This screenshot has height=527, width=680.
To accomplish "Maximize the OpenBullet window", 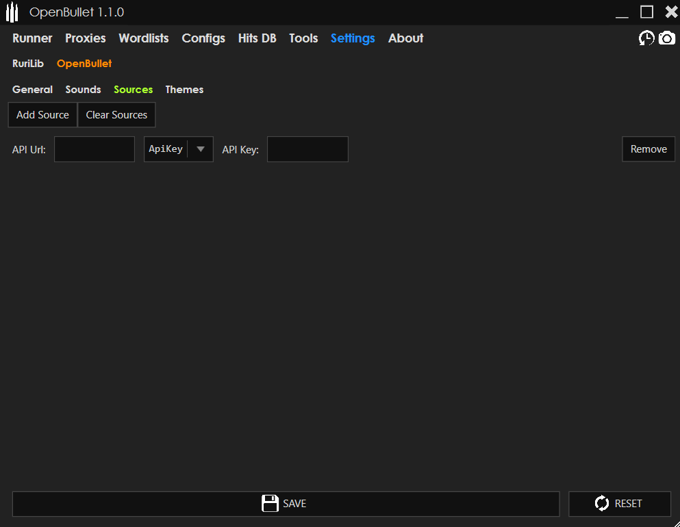I will tap(646, 12).
